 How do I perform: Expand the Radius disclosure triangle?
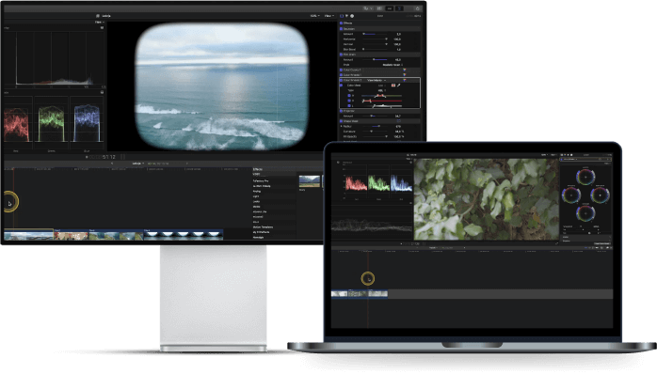pyautogui.click(x=341, y=126)
